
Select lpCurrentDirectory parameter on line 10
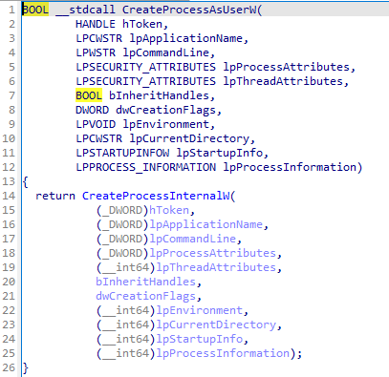[x=189, y=138]
